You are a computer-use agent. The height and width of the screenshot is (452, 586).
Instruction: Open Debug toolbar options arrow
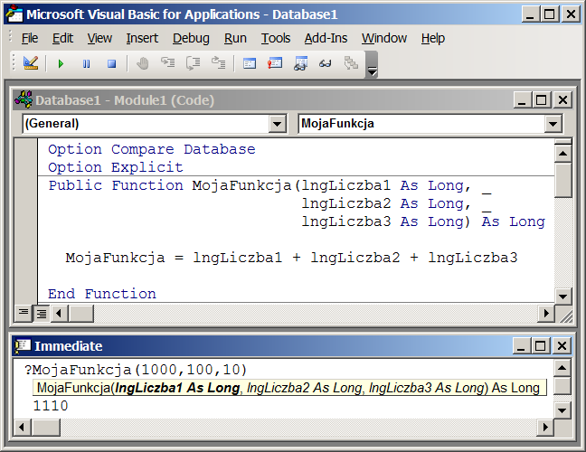[x=372, y=64]
